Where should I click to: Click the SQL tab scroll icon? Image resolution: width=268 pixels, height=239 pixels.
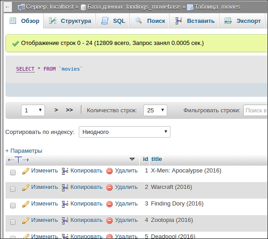click(105, 21)
